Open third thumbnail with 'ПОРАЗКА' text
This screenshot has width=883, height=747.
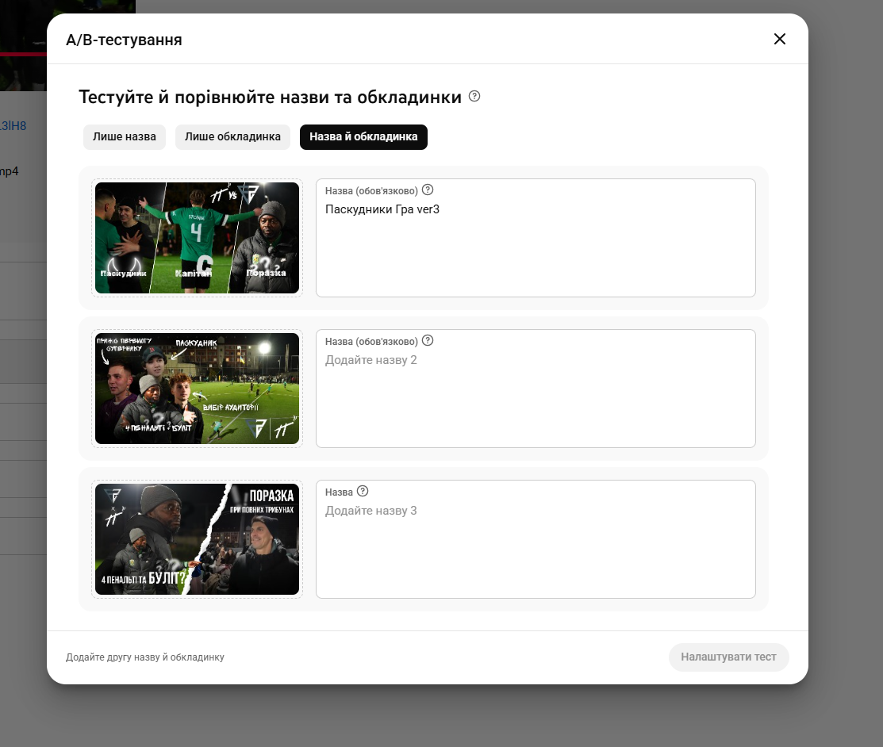[197, 539]
